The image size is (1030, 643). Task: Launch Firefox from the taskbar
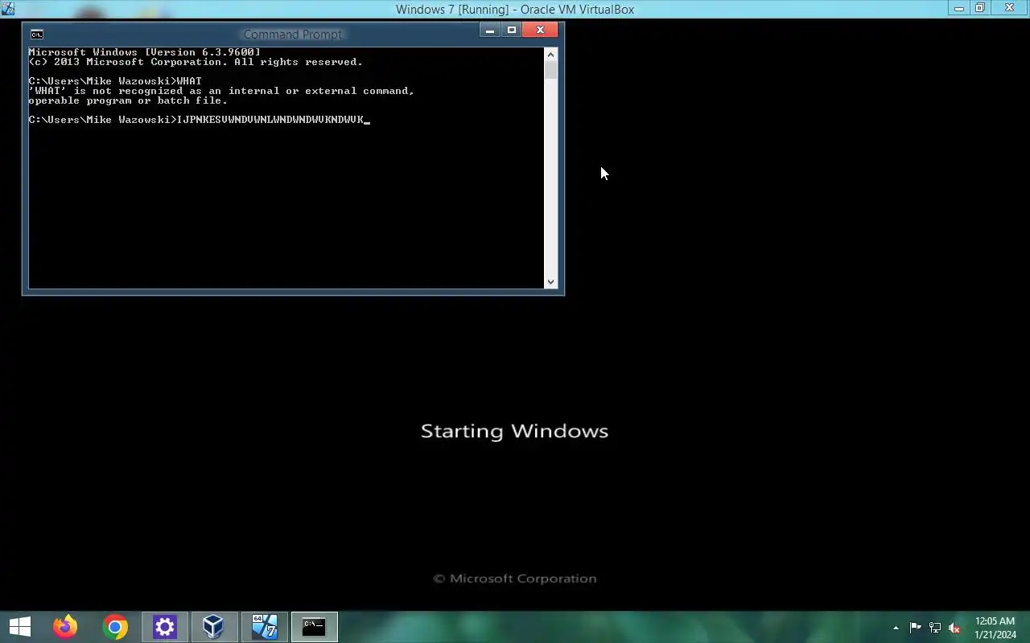pyautogui.click(x=65, y=626)
